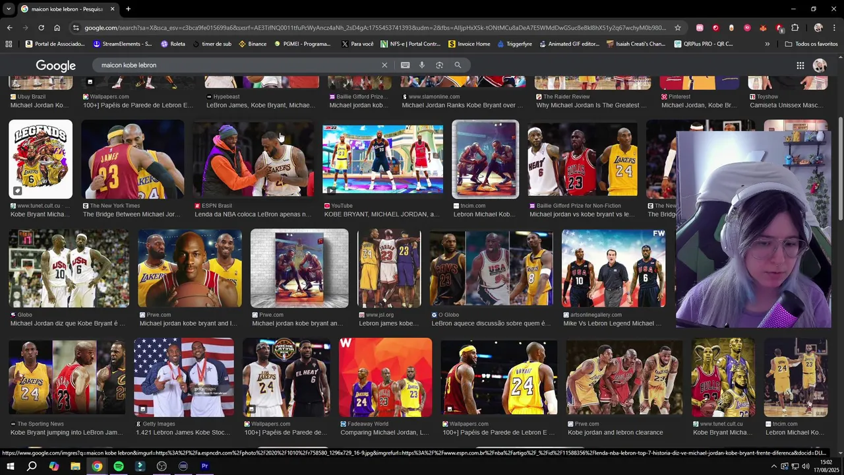Open the Chrome three-dot menu
Screen dimensions: 844x475
835,28
